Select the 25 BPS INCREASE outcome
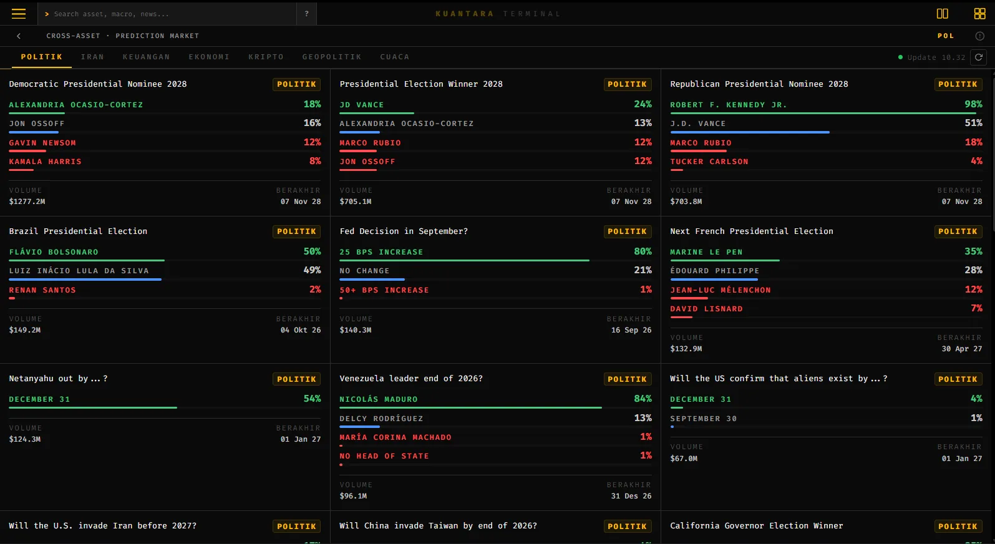The image size is (995, 544). pyautogui.click(x=495, y=253)
